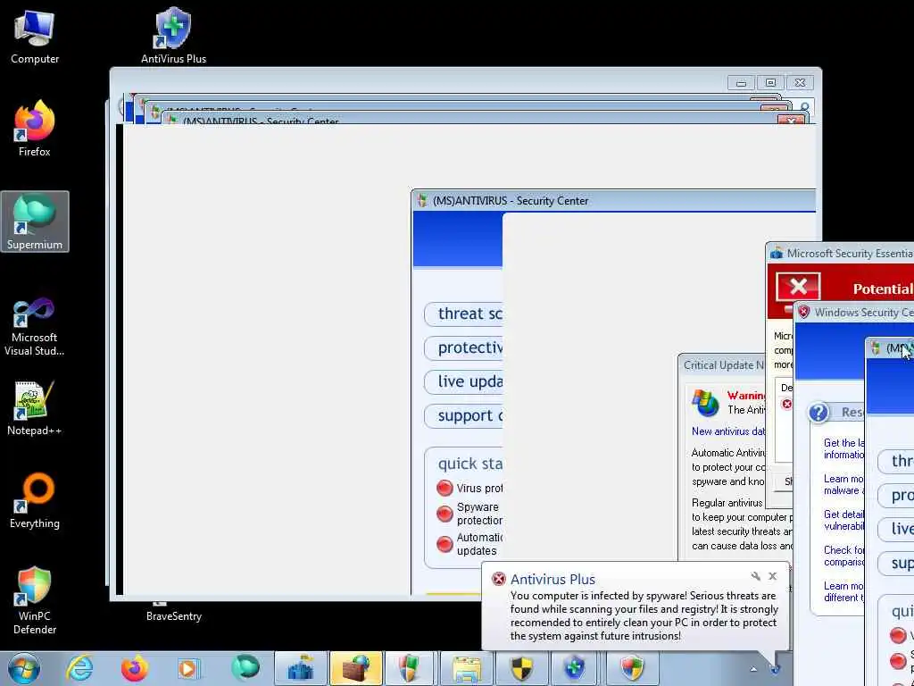Click the 'live' button in rightmost (MS)ANTIVIRUS window
The height and width of the screenshot is (686, 914).
(x=896, y=529)
